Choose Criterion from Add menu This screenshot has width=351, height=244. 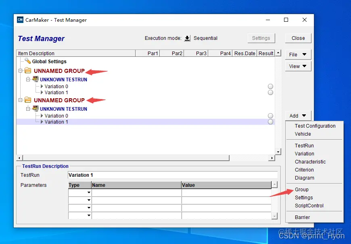pos(304,170)
